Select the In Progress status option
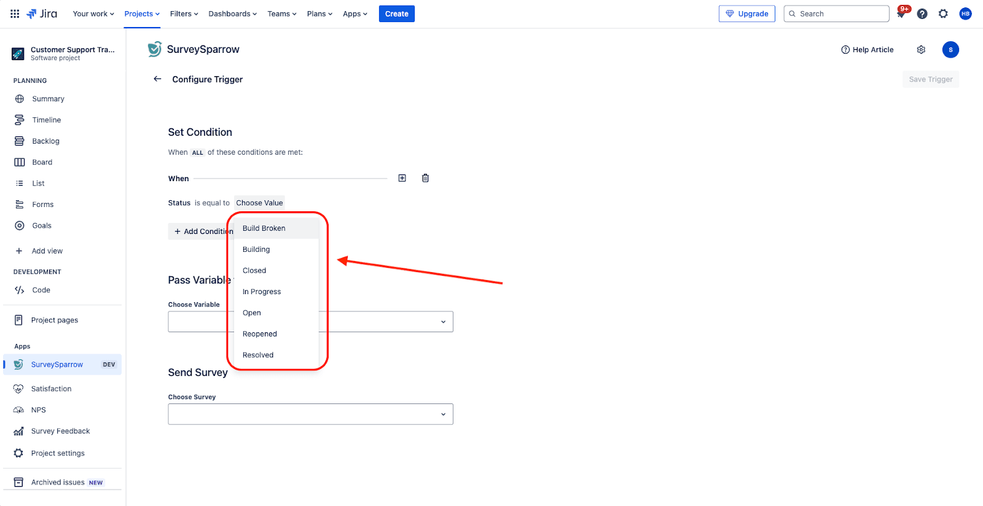This screenshot has height=506, width=983. point(262,292)
